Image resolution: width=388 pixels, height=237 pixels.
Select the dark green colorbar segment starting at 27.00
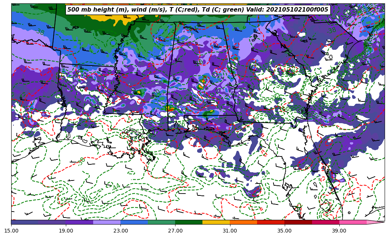point(189,222)
